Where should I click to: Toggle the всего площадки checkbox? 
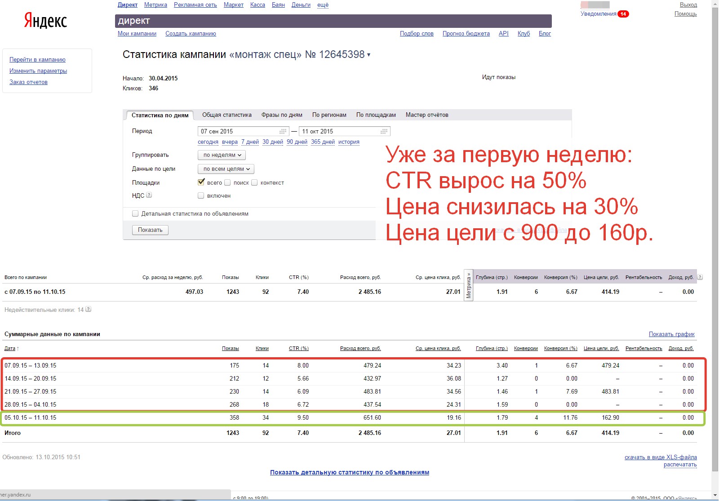click(201, 182)
